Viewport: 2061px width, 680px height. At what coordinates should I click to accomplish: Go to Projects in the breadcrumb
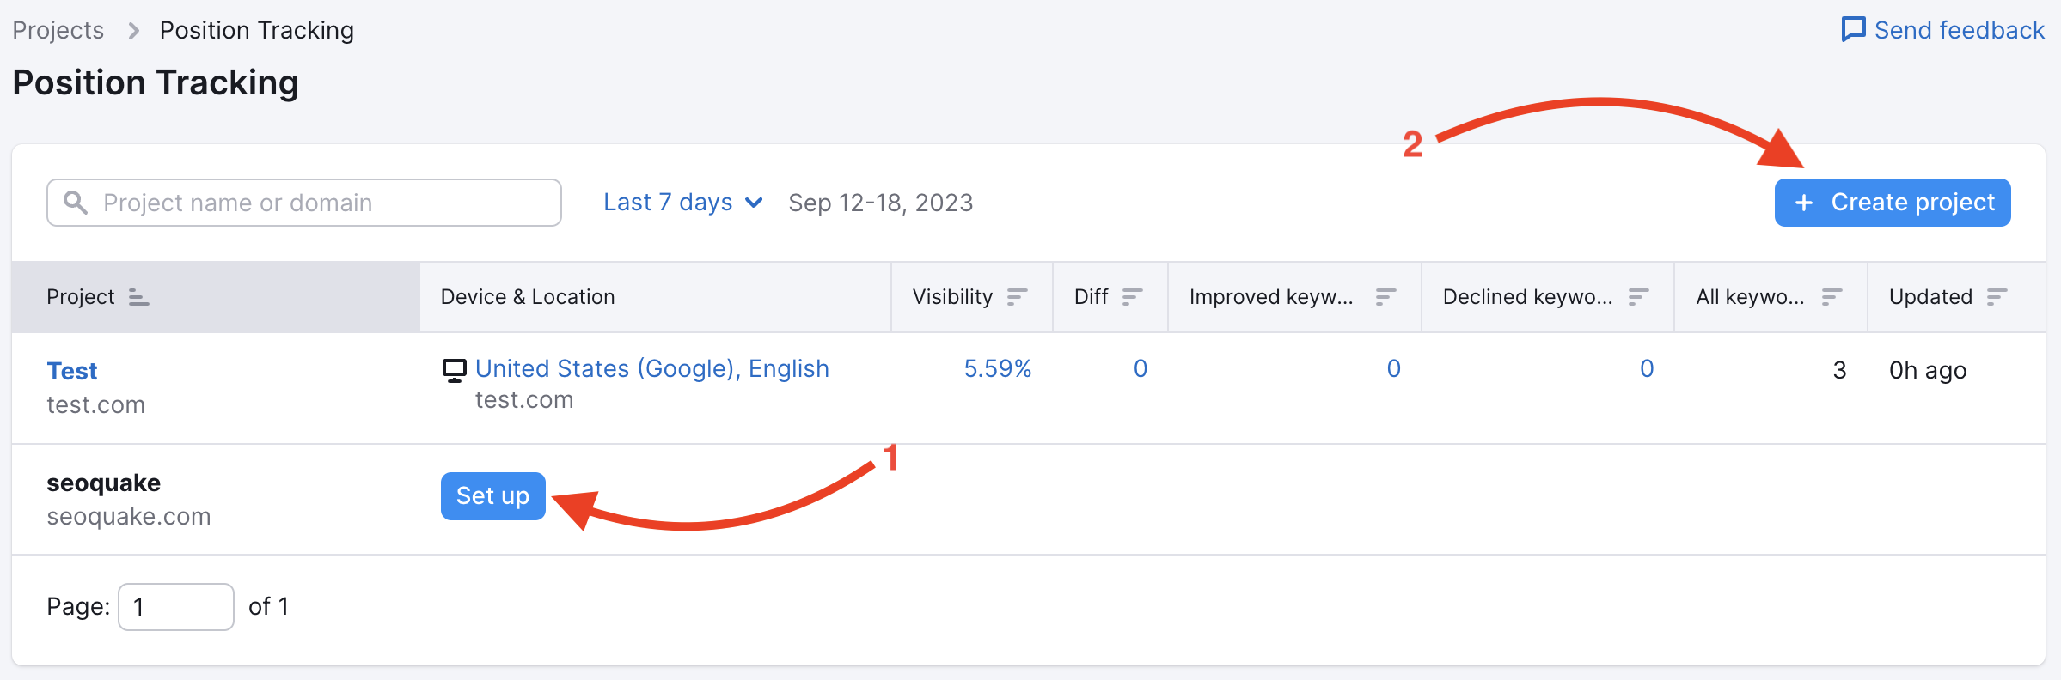pos(58,30)
